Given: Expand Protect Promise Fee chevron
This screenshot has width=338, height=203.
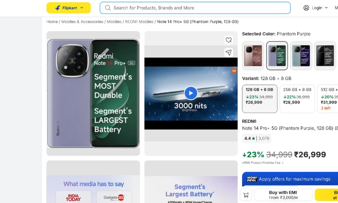Looking at the screenshot, I should pos(283,163).
